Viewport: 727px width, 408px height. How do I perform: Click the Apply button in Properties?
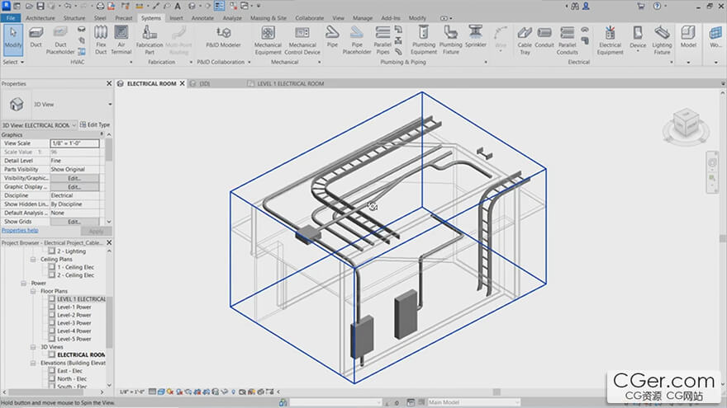96,231
